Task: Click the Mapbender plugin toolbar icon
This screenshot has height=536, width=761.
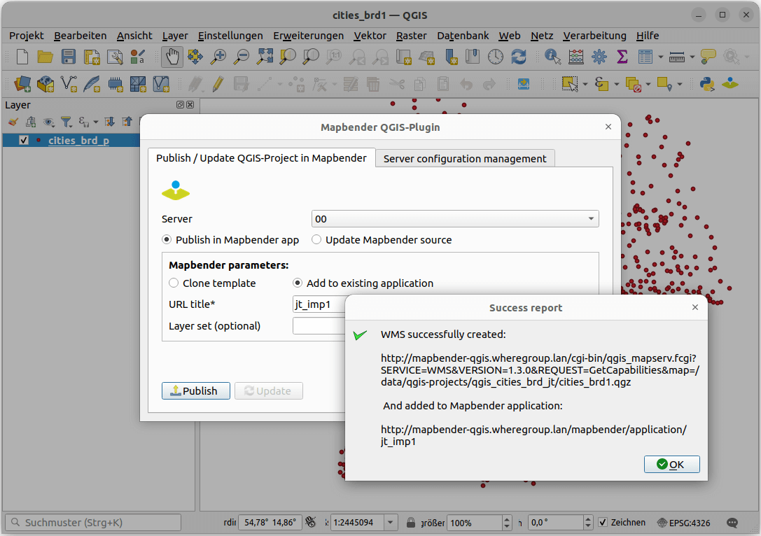Action: pyautogui.click(x=730, y=84)
